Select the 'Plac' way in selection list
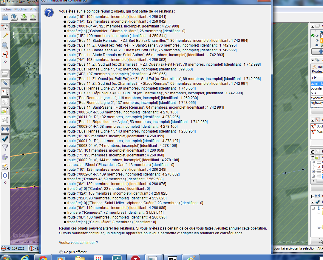The image size is (323, 260). tap(317, 132)
